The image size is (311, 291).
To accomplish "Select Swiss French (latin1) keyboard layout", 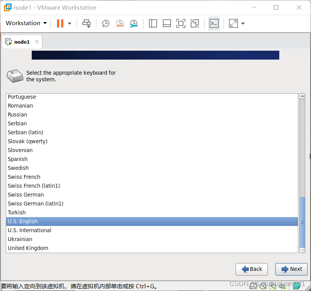I will 152,186.
